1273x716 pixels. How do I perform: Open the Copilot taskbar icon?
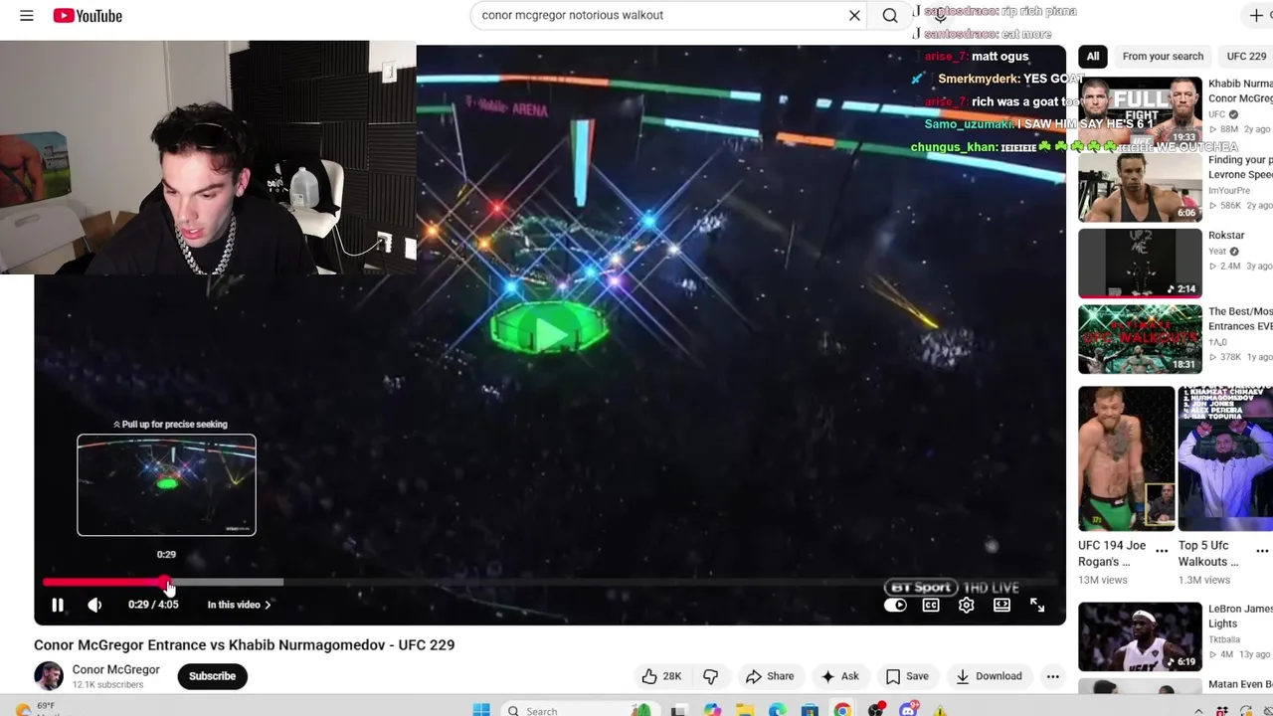point(712,710)
